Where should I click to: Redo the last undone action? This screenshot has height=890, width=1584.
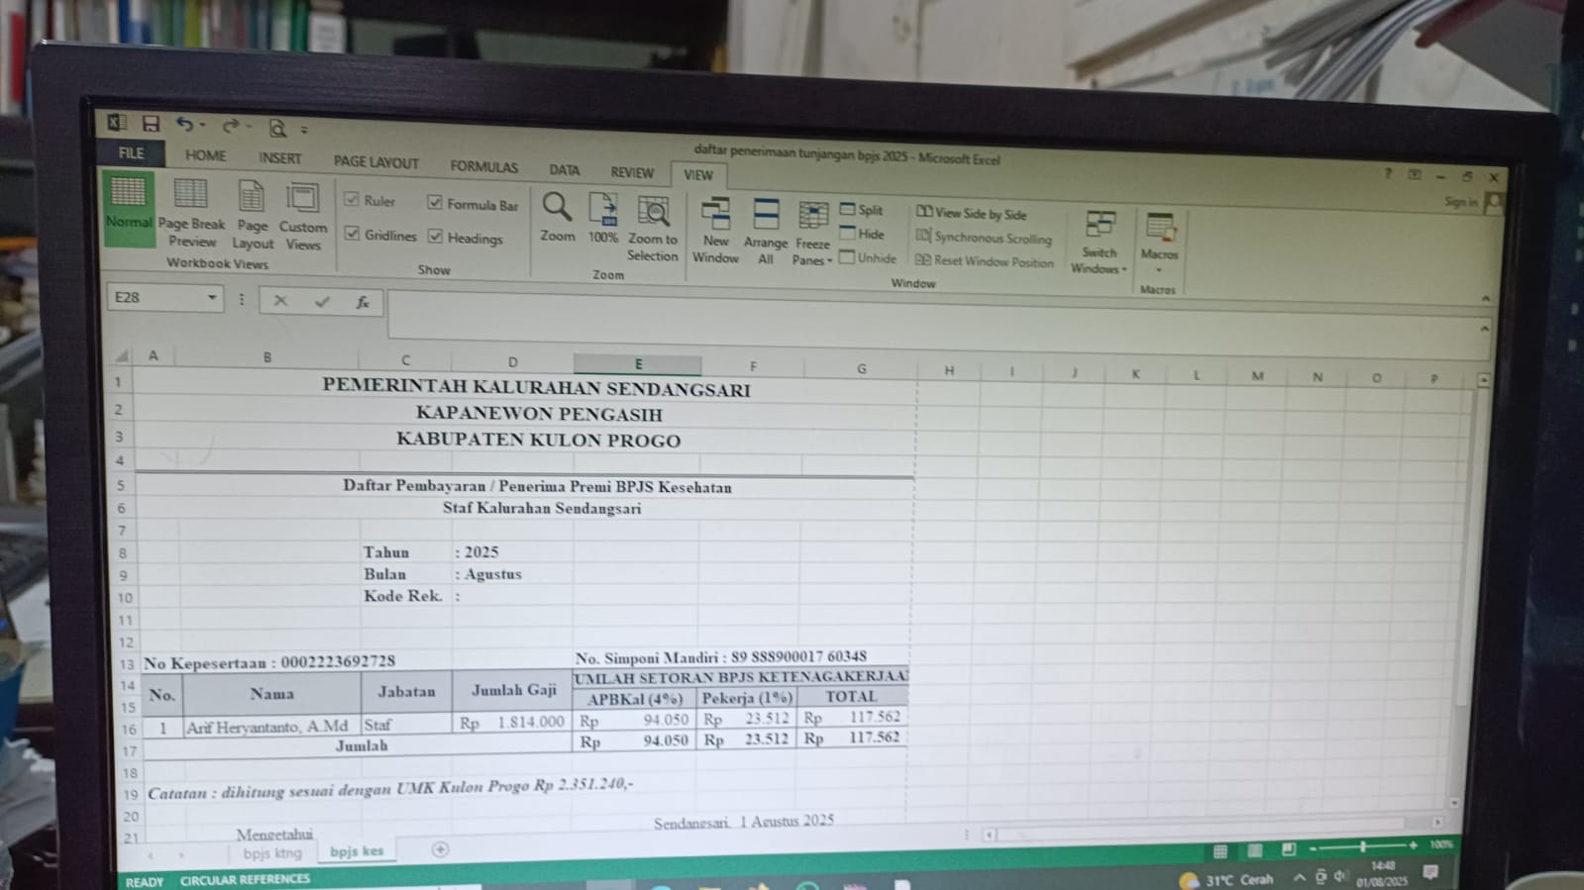pos(230,127)
